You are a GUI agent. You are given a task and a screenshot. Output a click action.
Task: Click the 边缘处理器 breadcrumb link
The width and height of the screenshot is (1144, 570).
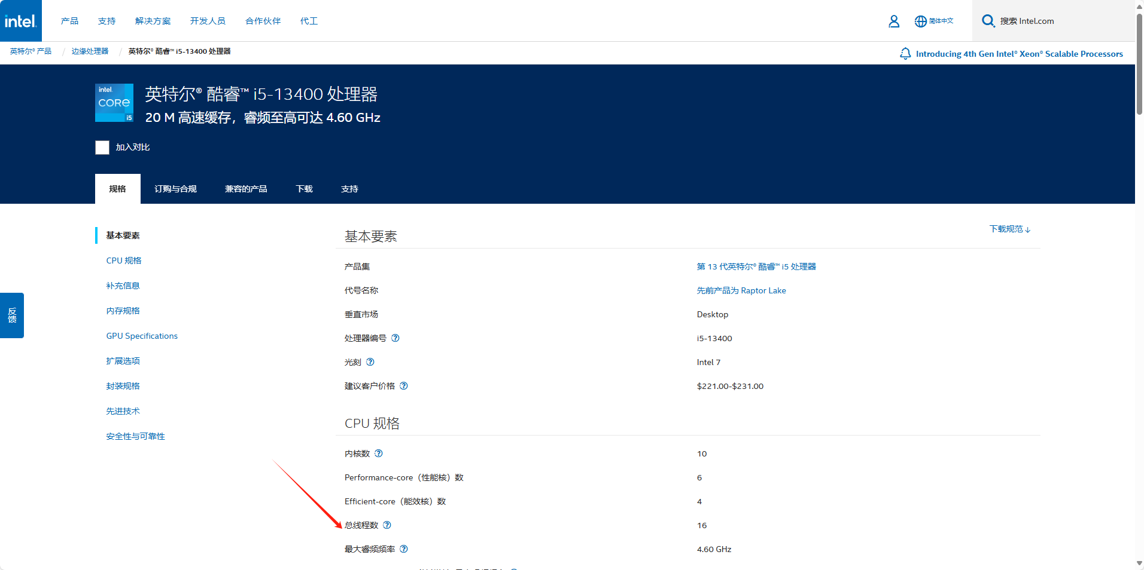coord(90,51)
